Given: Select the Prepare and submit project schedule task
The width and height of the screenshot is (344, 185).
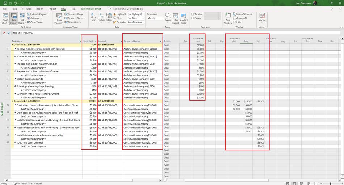Looking at the screenshot, I should click(x=37, y=64).
